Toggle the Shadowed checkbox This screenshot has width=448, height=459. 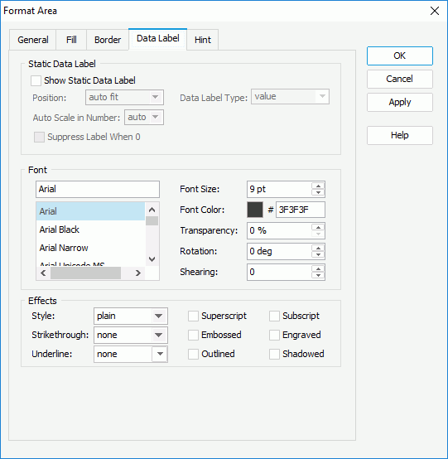click(274, 355)
